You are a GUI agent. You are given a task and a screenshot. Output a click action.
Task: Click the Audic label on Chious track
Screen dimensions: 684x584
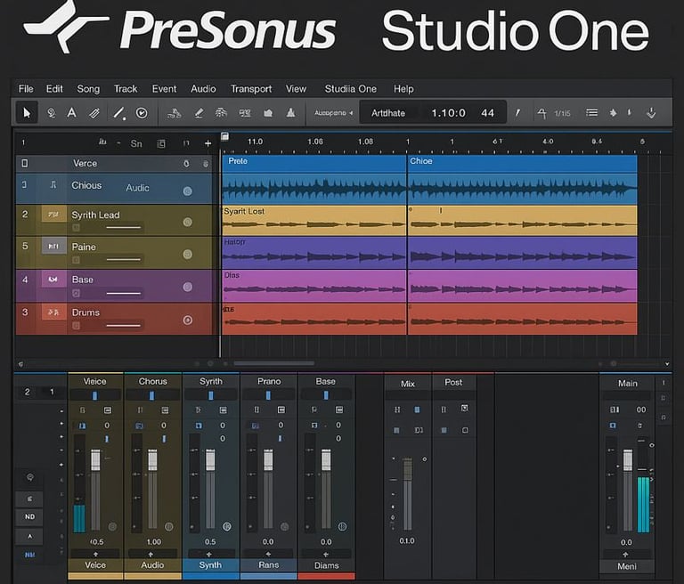tap(137, 188)
